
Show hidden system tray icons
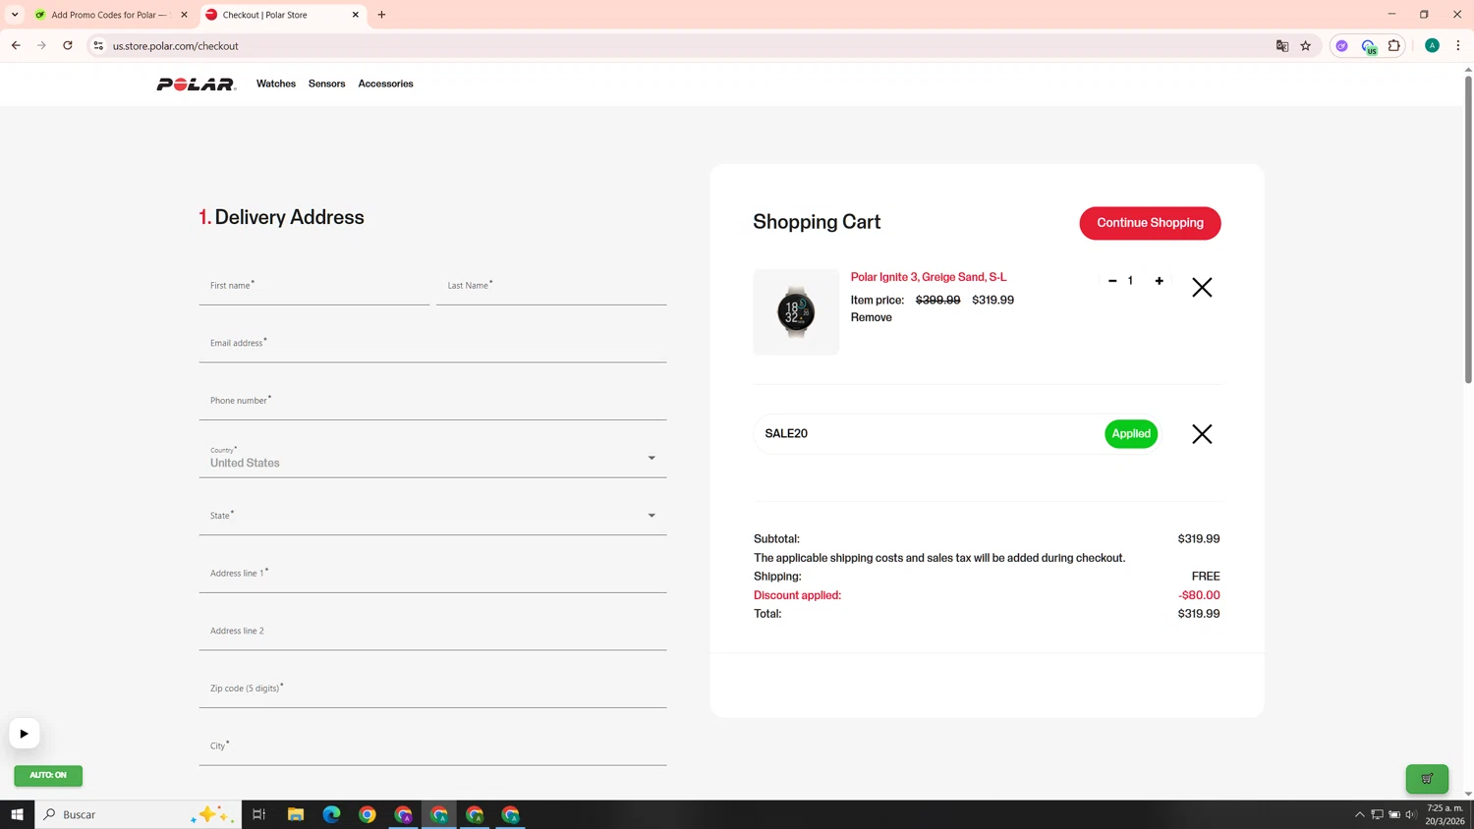click(x=1360, y=814)
